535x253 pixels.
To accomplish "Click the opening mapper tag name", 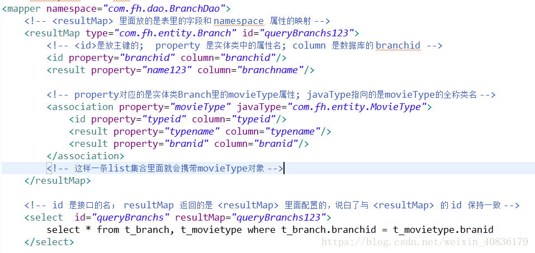I will coord(24,8).
